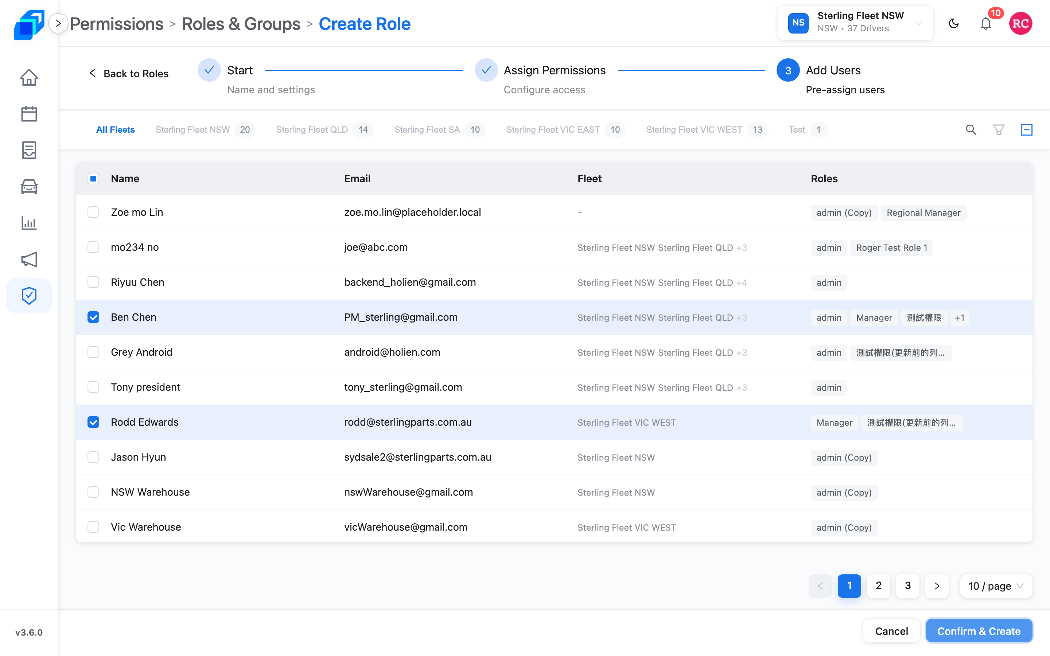
Task: Check the Tony president row checkbox
Action: (x=93, y=387)
